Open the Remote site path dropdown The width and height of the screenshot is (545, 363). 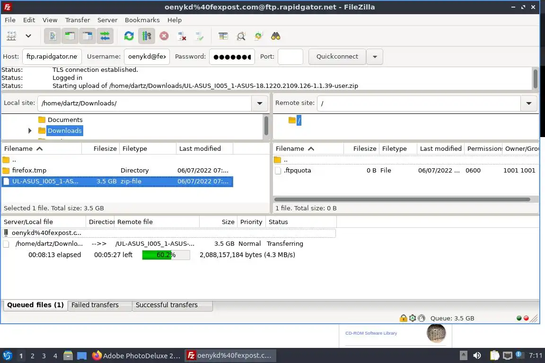pyautogui.click(x=528, y=103)
